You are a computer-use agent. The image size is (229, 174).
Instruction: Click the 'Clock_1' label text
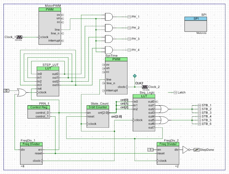coord(10,37)
